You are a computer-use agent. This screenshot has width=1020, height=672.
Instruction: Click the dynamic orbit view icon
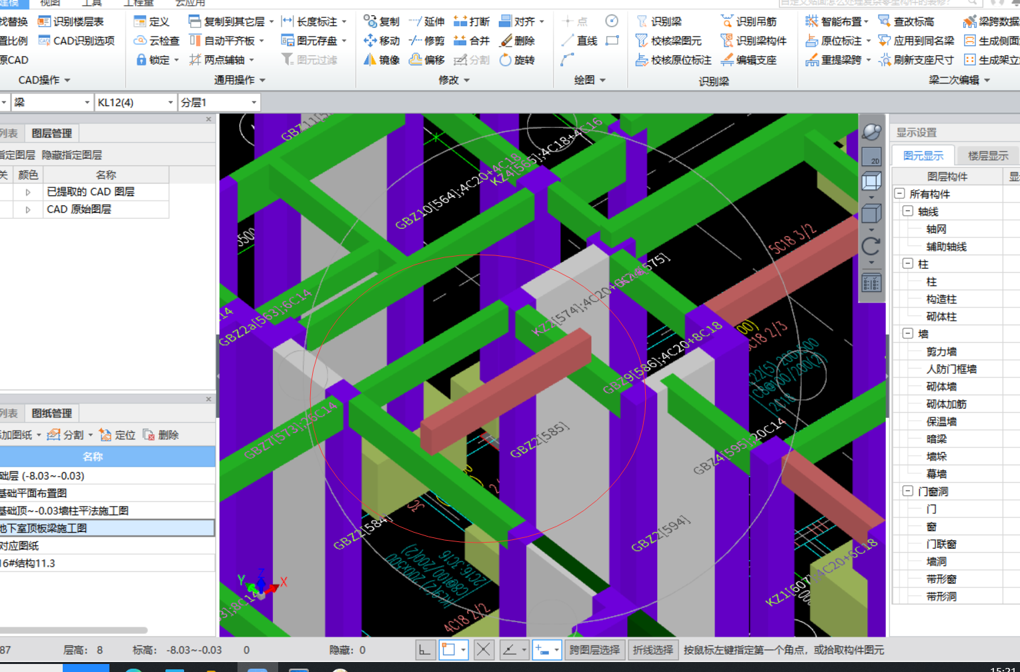[x=871, y=131]
